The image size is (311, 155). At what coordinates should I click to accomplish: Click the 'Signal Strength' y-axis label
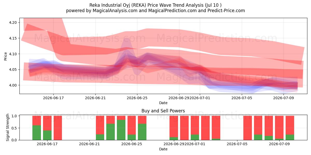8,127
